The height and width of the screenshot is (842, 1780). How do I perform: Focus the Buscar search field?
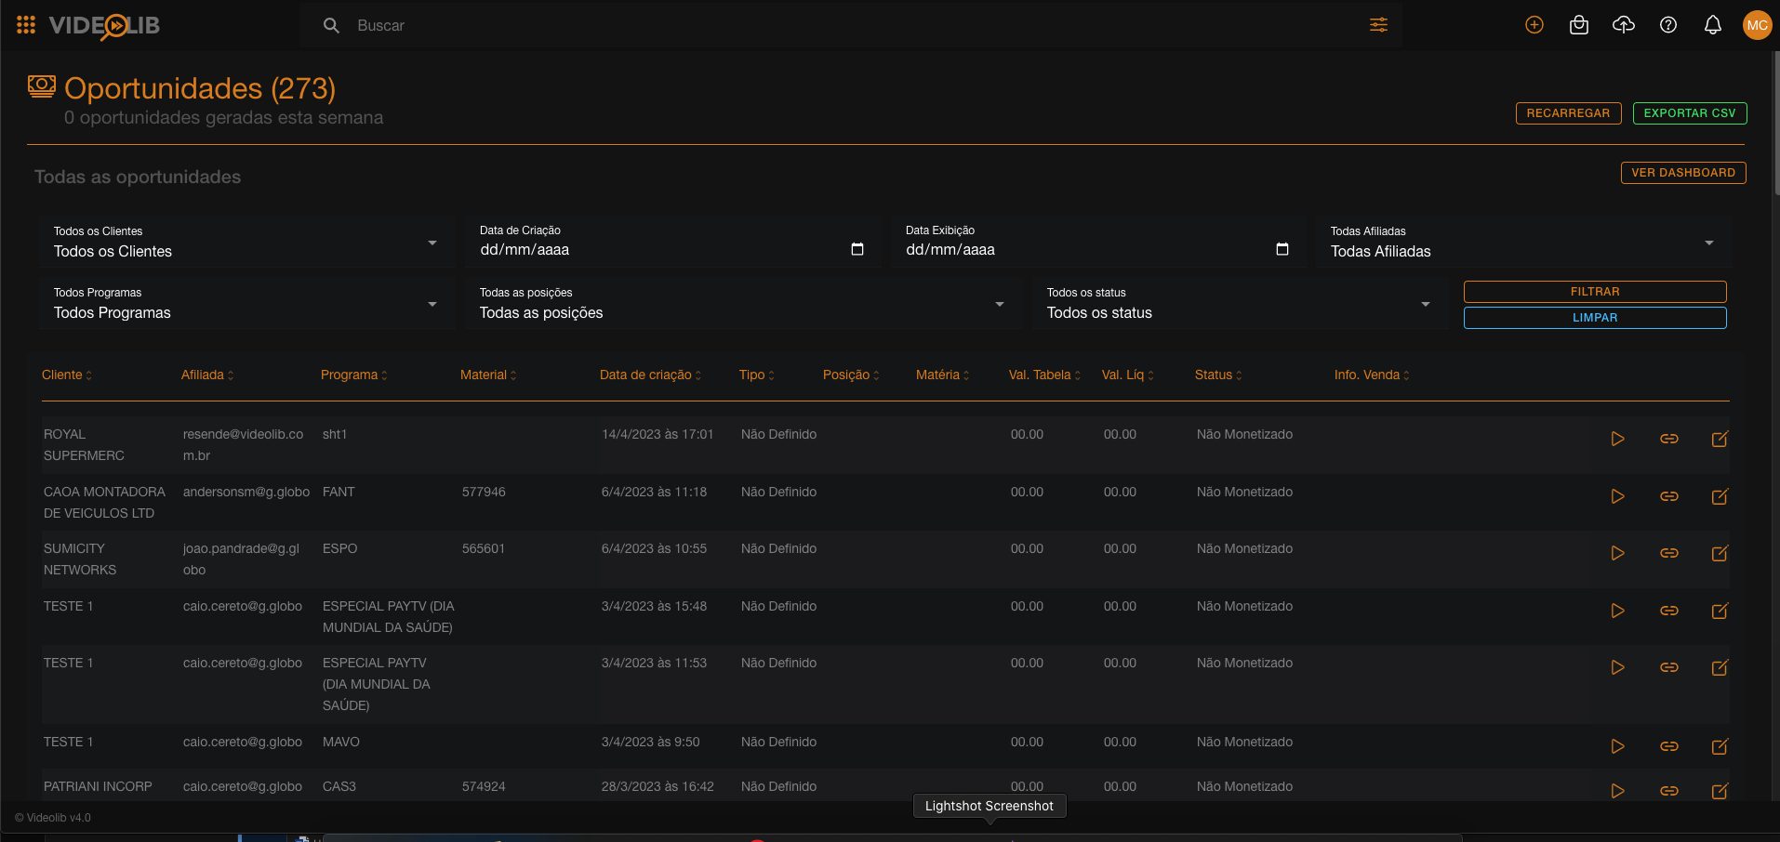pos(851,26)
